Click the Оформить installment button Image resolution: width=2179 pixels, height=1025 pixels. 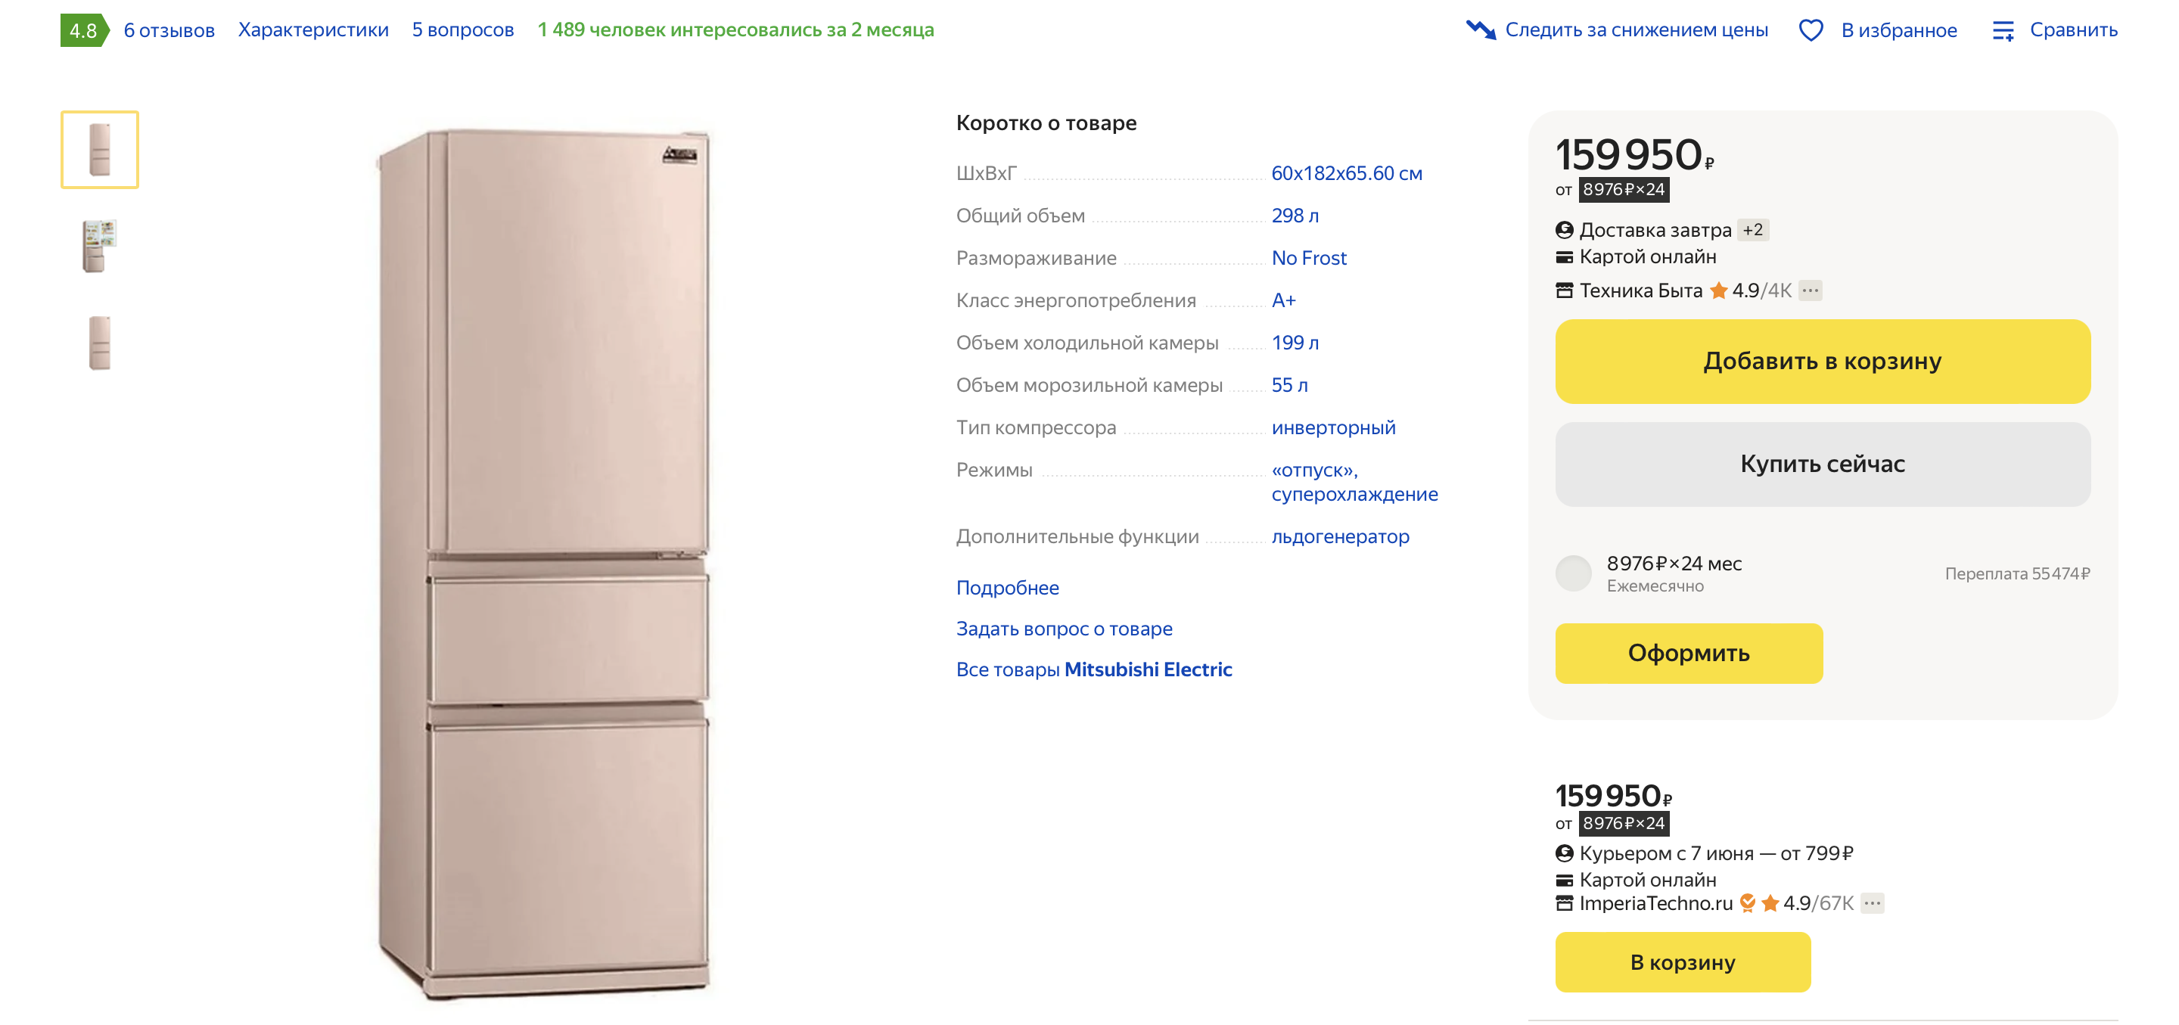tap(1687, 653)
